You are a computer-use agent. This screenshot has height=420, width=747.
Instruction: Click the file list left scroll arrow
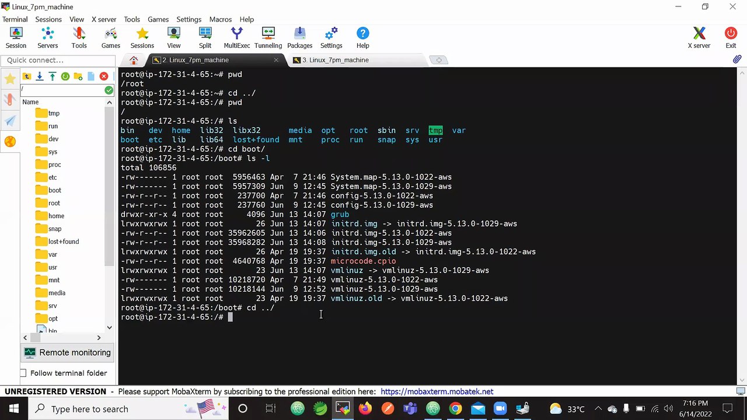(25, 337)
